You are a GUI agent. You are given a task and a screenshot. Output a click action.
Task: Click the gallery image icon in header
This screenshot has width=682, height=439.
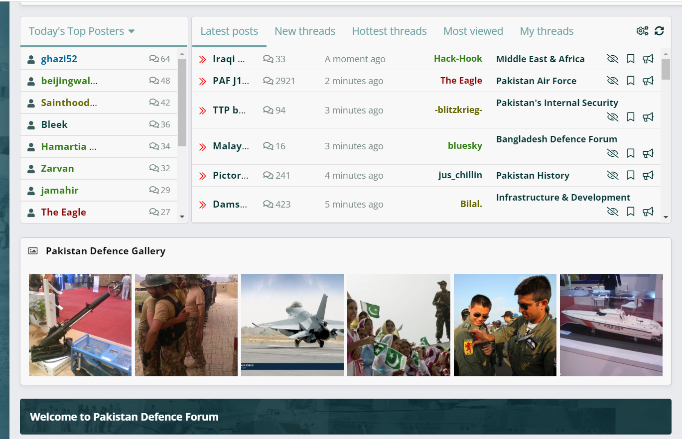pos(33,251)
